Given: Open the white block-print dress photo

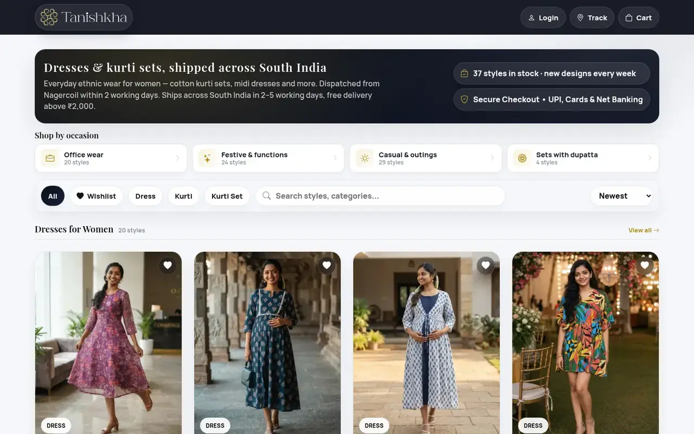Looking at the screenshot, I should (427, 343).
